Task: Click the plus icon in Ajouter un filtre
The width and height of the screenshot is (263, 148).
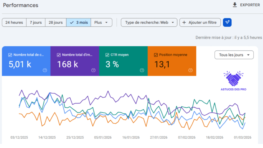Action: (184, 22)
